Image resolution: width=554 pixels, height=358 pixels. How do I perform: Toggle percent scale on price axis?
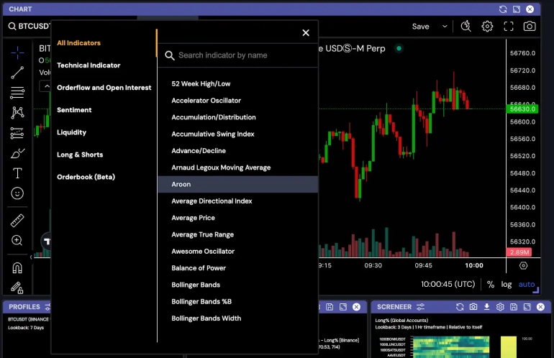[491, 284]
